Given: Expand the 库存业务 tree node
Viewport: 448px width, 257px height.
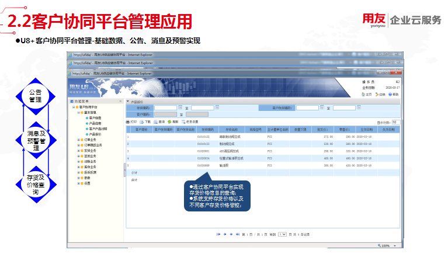Looking at the screenshot, I should coord(79,167).
